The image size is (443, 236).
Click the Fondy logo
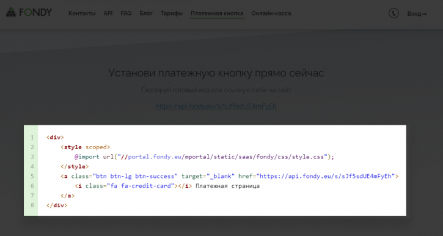point(29,13)
